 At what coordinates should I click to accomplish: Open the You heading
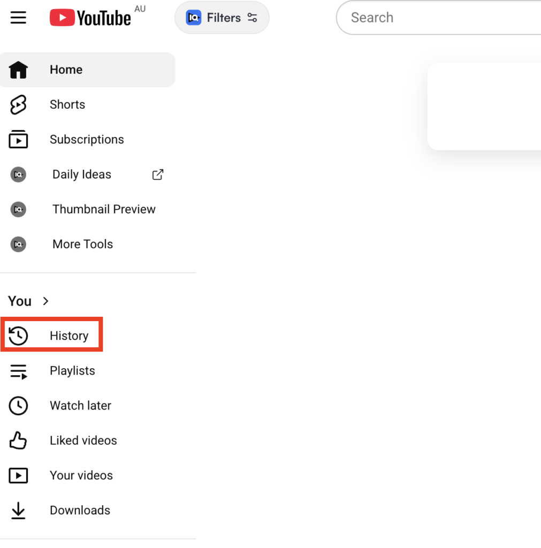point(20,301)
